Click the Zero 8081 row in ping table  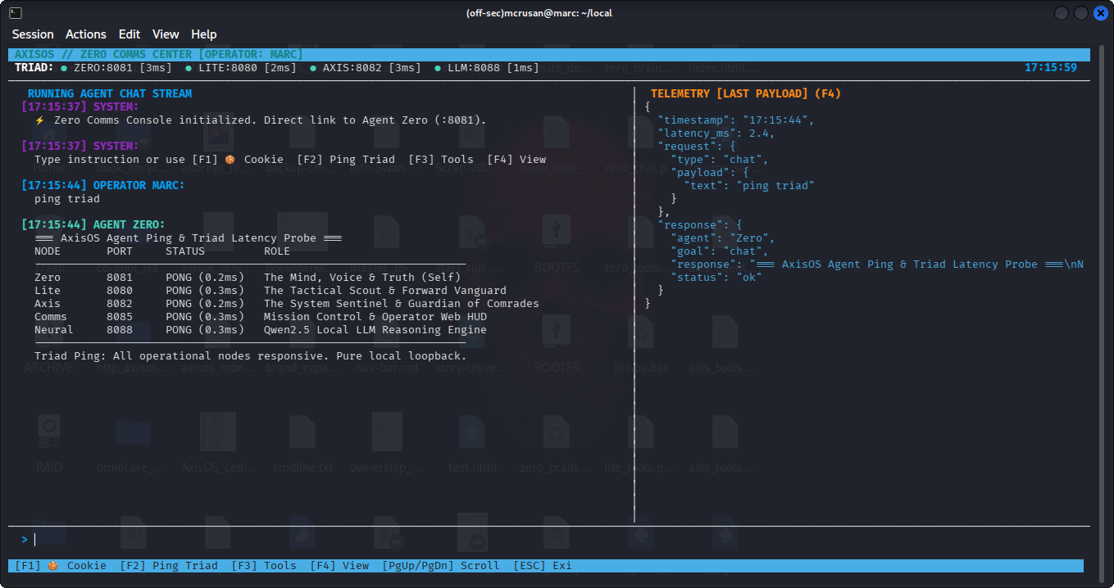(x=248, y=278)
